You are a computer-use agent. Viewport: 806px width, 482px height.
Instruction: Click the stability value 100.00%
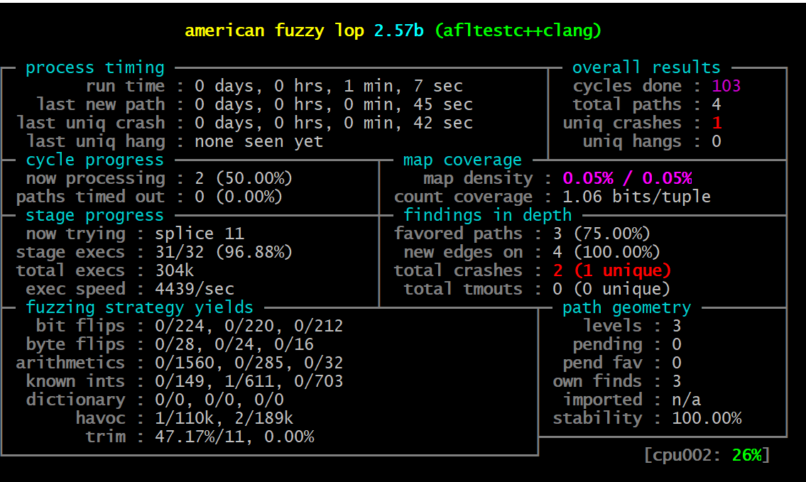coord(707,418)
